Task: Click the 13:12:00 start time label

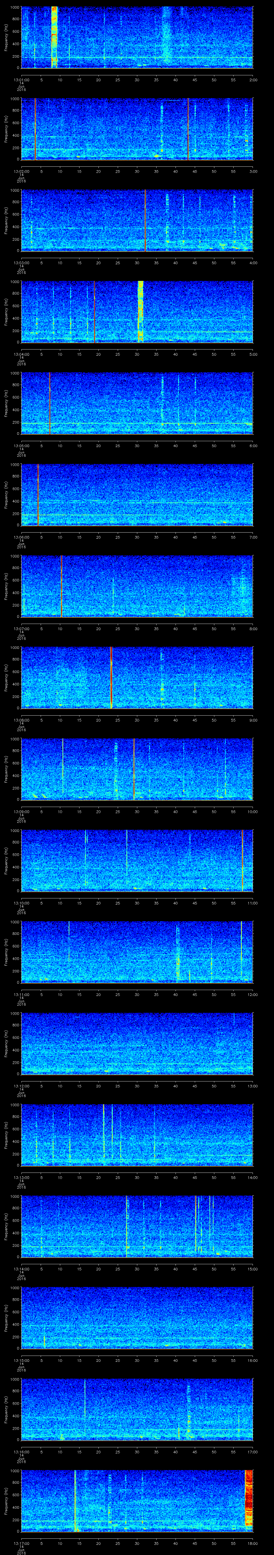Action: tap(21, 1086)
